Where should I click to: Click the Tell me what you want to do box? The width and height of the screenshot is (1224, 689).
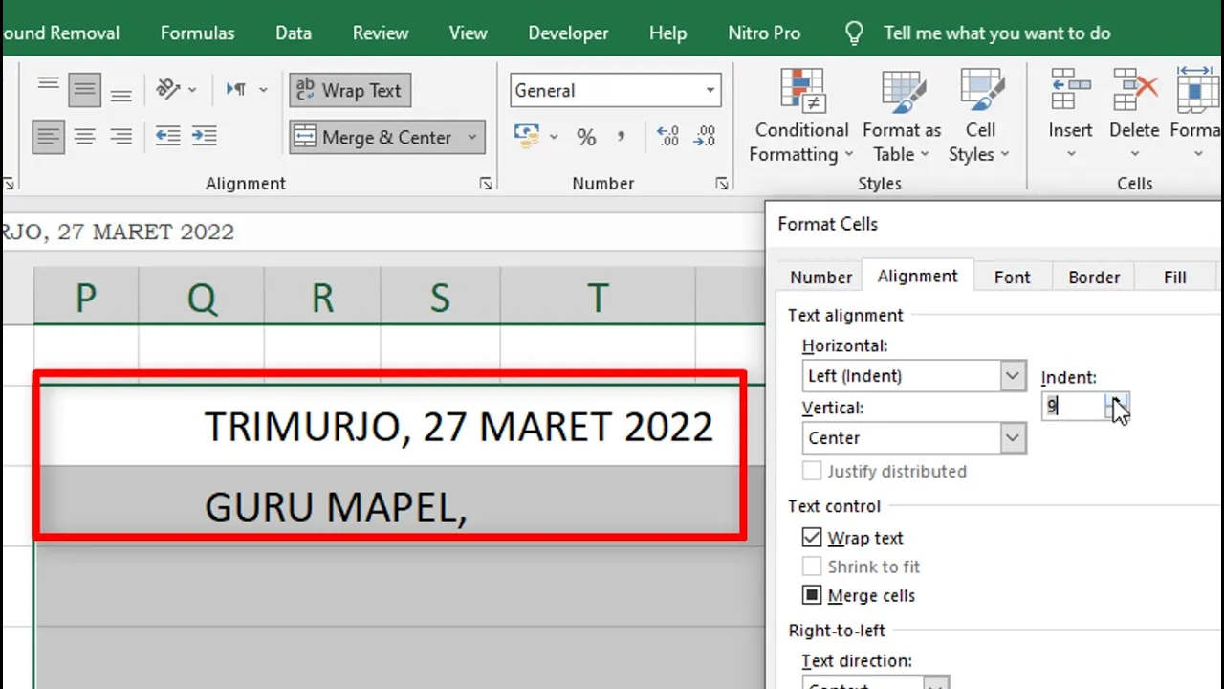tap(996, 33)
